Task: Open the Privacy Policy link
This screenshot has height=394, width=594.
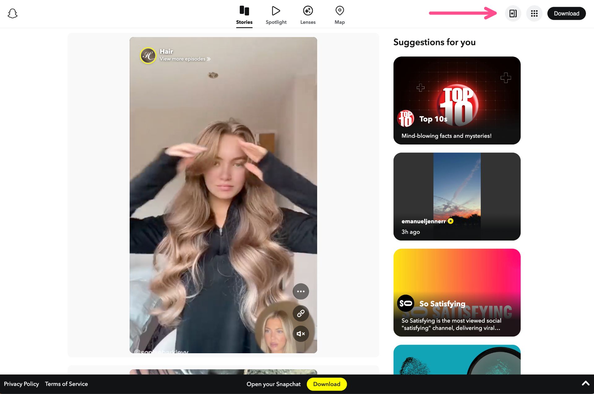Action: [21, 384]
